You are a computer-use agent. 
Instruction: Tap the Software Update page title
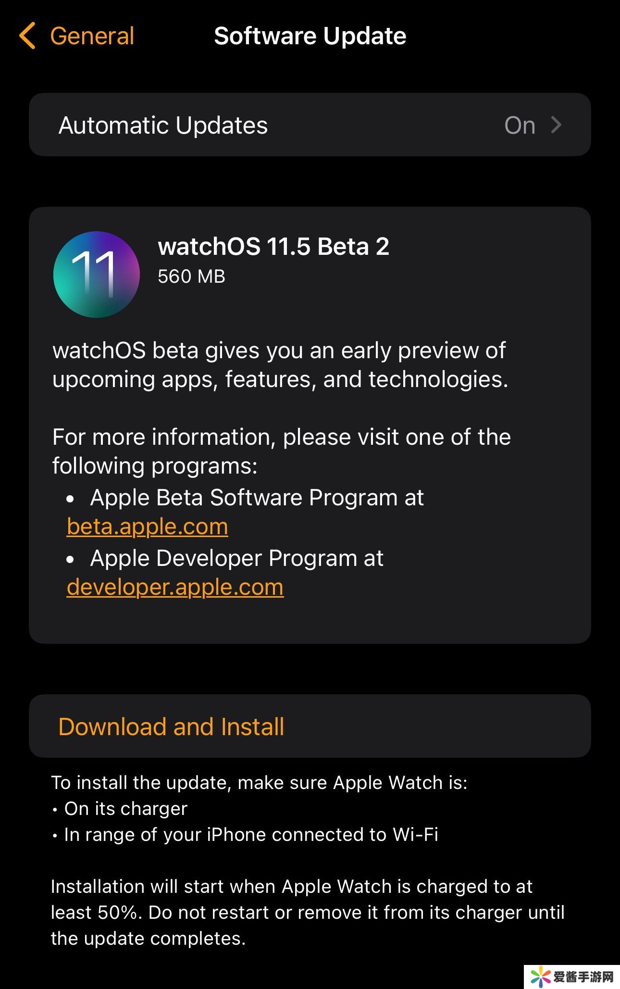(x=310, y=36)
